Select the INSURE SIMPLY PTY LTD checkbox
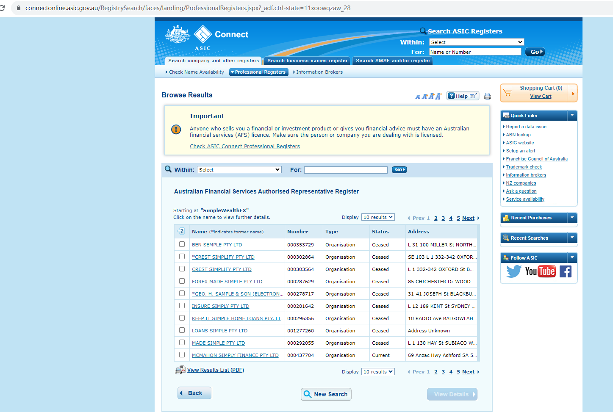 point(182,306)
